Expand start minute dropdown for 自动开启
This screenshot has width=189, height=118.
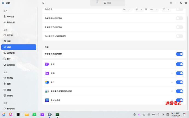139,9
